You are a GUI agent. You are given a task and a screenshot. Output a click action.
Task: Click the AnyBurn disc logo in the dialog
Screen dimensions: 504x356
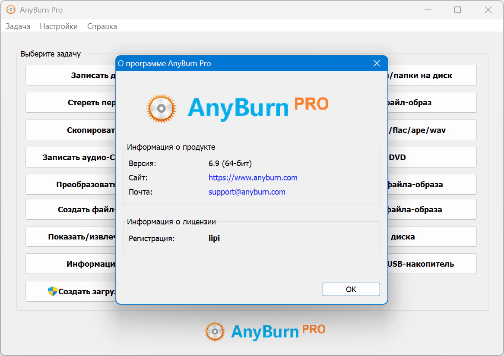click(x=162, y=108)
